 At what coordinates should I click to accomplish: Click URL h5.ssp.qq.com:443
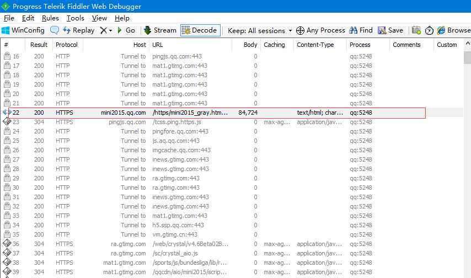[x=178, y=225]
